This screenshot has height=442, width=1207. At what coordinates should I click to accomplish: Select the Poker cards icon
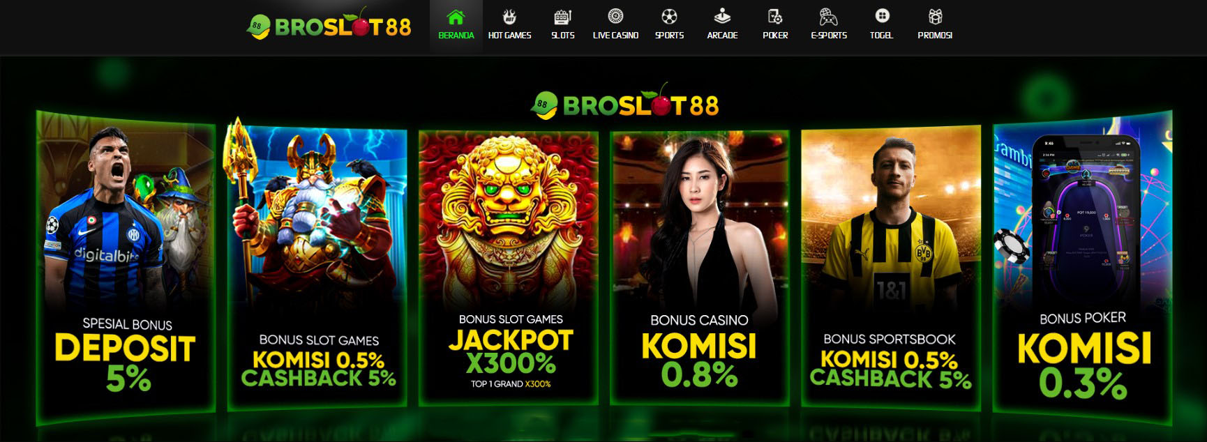(775, 16)
